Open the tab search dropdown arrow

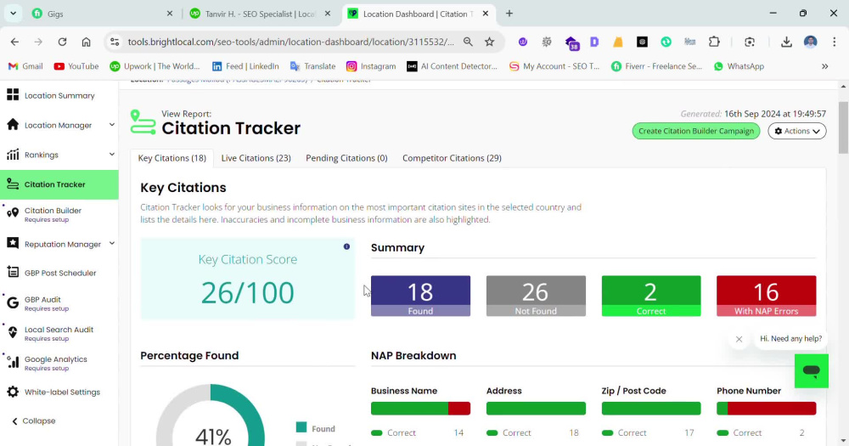13,14
